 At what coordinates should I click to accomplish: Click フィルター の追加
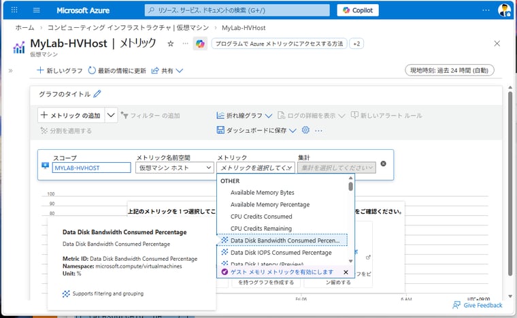click(x=150, y=115)
